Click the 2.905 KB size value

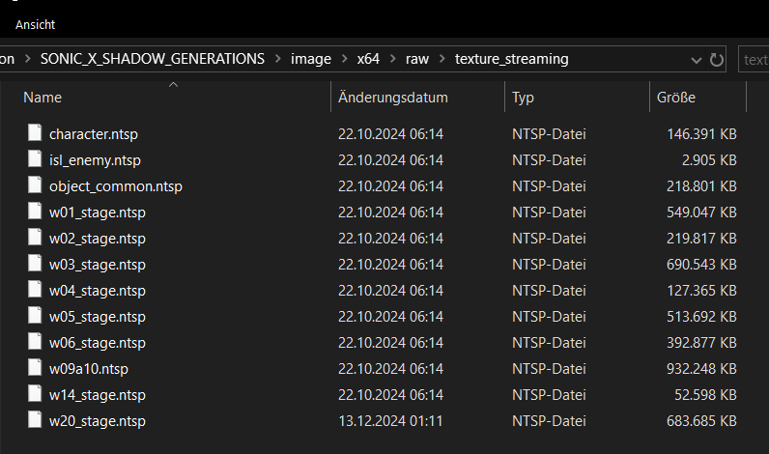[x=709, y=160]
